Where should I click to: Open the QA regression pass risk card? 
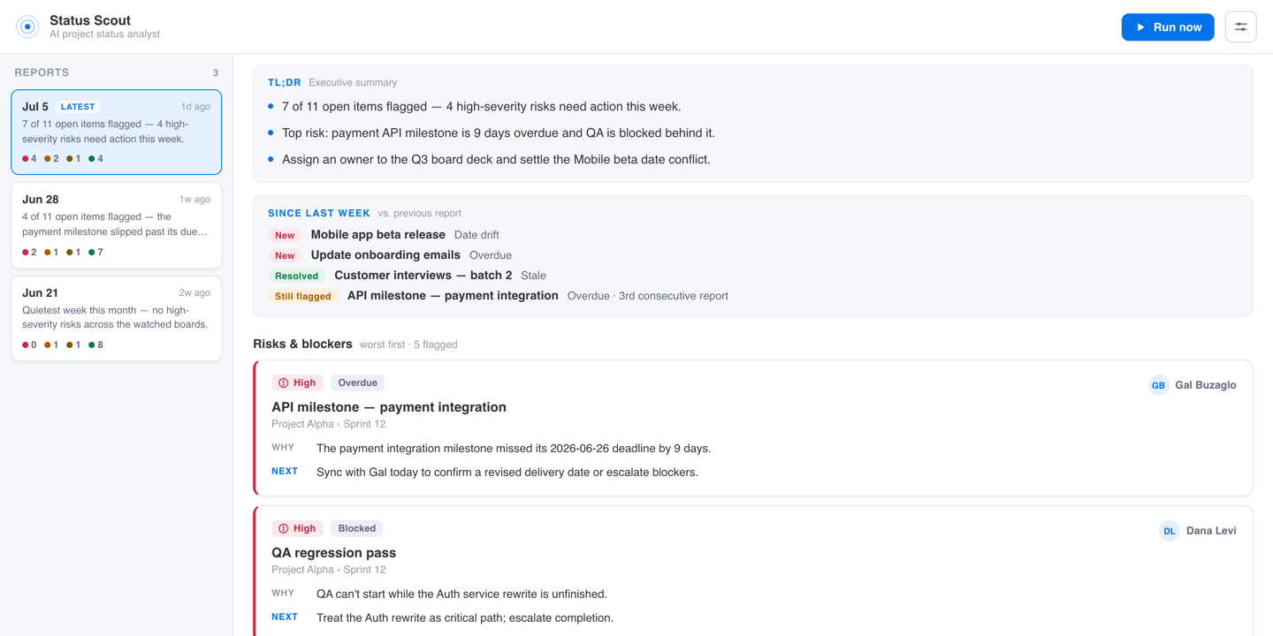[x=753, y=572]
